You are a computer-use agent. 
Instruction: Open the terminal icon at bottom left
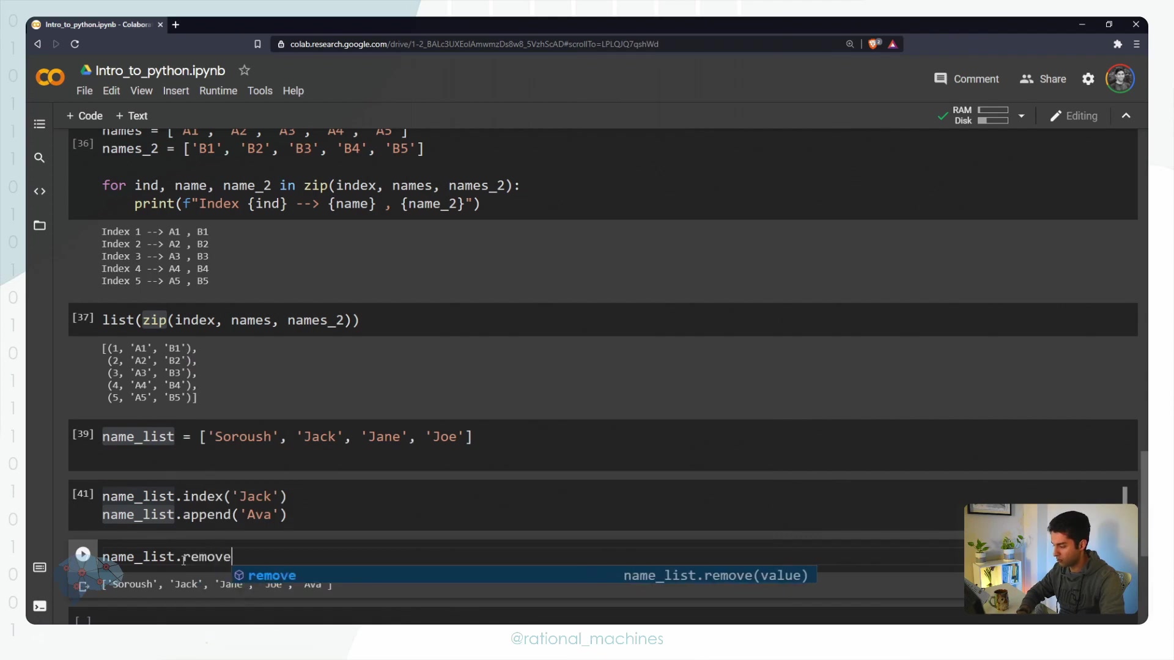point(40,606)
